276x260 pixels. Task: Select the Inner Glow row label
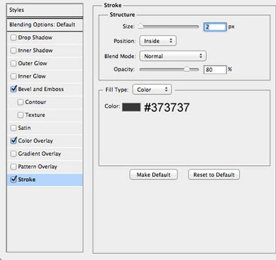point(32,76)
